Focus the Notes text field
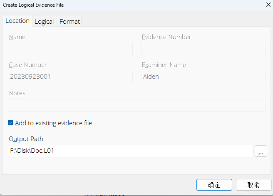Image resolution: width=273 pixels, height=196 pixels. point(136,105)
